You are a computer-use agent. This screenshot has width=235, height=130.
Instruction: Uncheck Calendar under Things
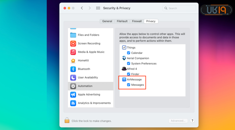(128, 53)
